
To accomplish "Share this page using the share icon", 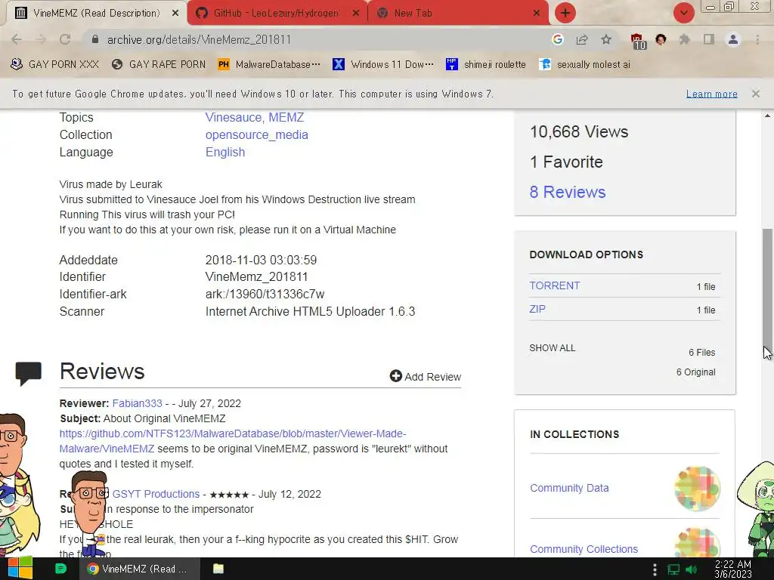I will pos(582,39).
